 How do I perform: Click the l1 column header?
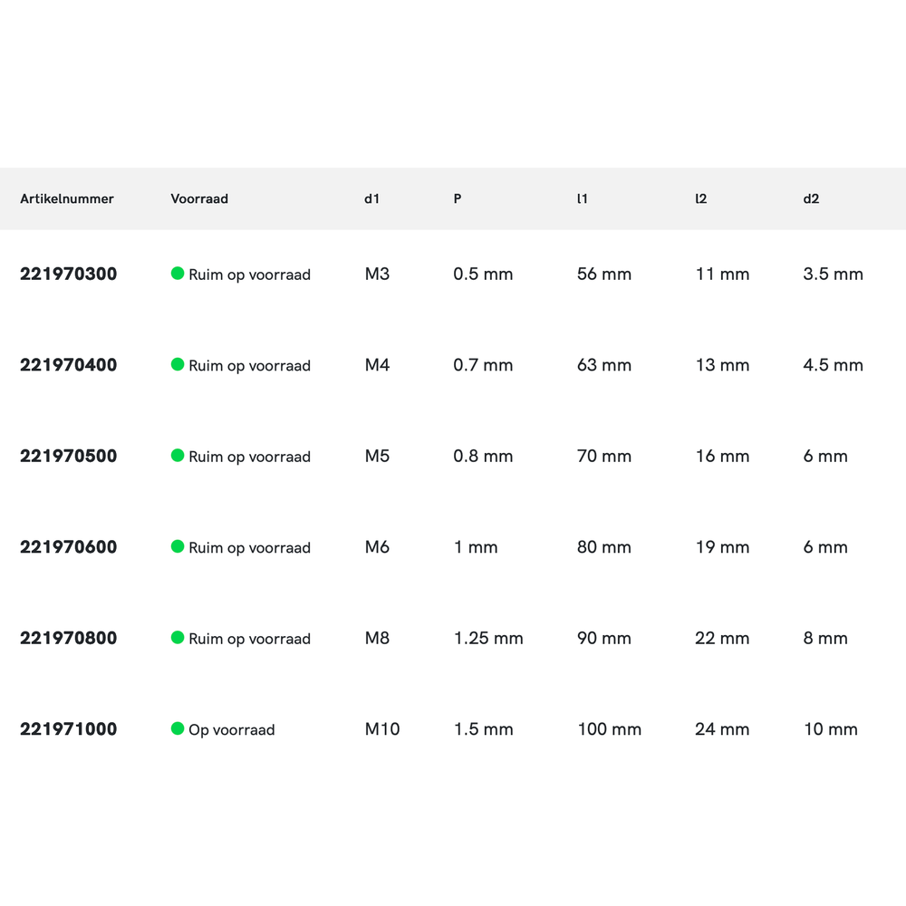click(x=582, y=198)
